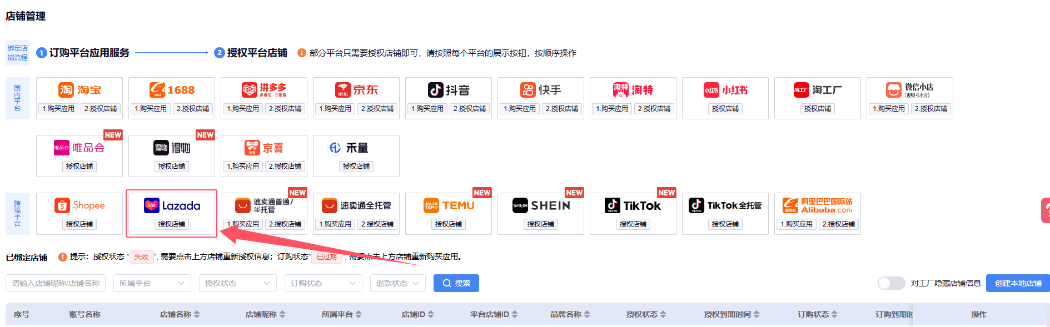This screenshot has height=327, width=1050.
Task: Click the Kuaishou (快手) logo
Action: tap(541, 90)
